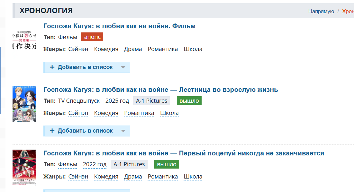Viewport: 354px width, 192px height.
Task: Select genre Романтика in the 2025 special
Action: pos(139,113)
